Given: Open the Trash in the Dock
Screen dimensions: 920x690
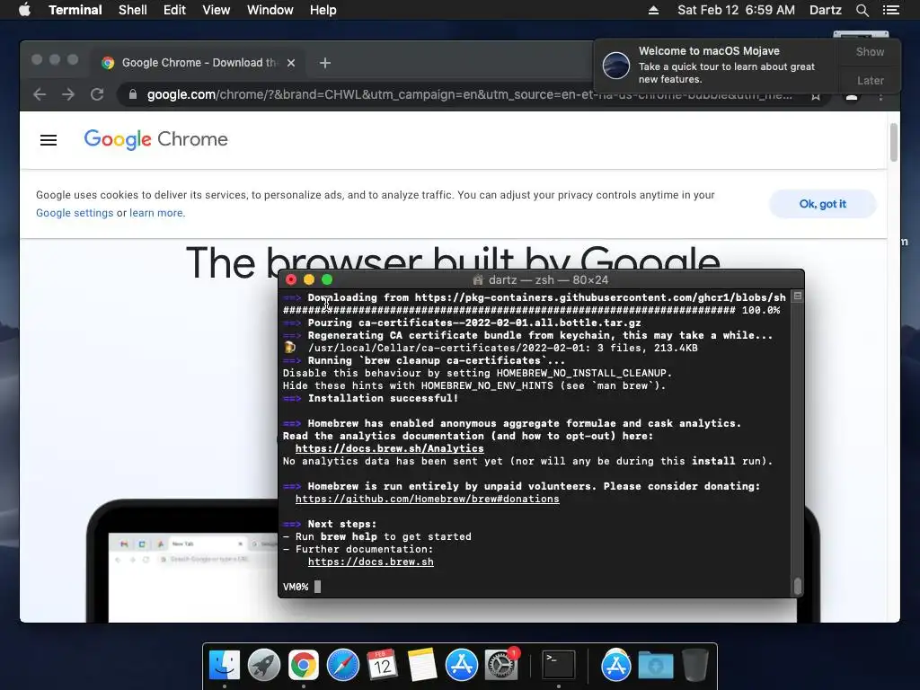Looking at the screenshot, I should [694, 666].
